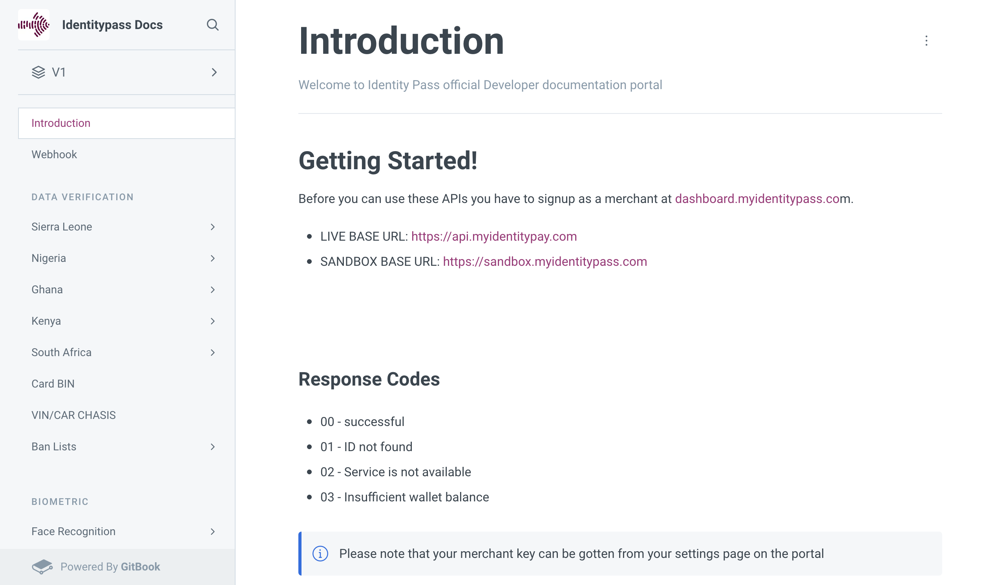Image resolution: width=1005 pixels, height=585 pixels.
Task: Expand the Sierra Leone section chevron
Action: coord(212,227)
